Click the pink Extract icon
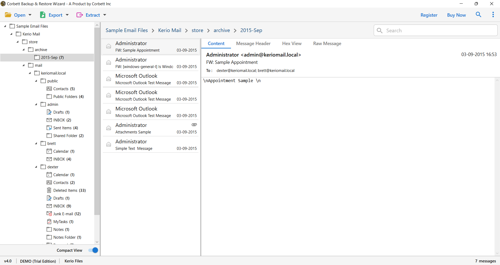Viewport: 500px width, 265px height. pyautogui.click(x=79, y=15)
